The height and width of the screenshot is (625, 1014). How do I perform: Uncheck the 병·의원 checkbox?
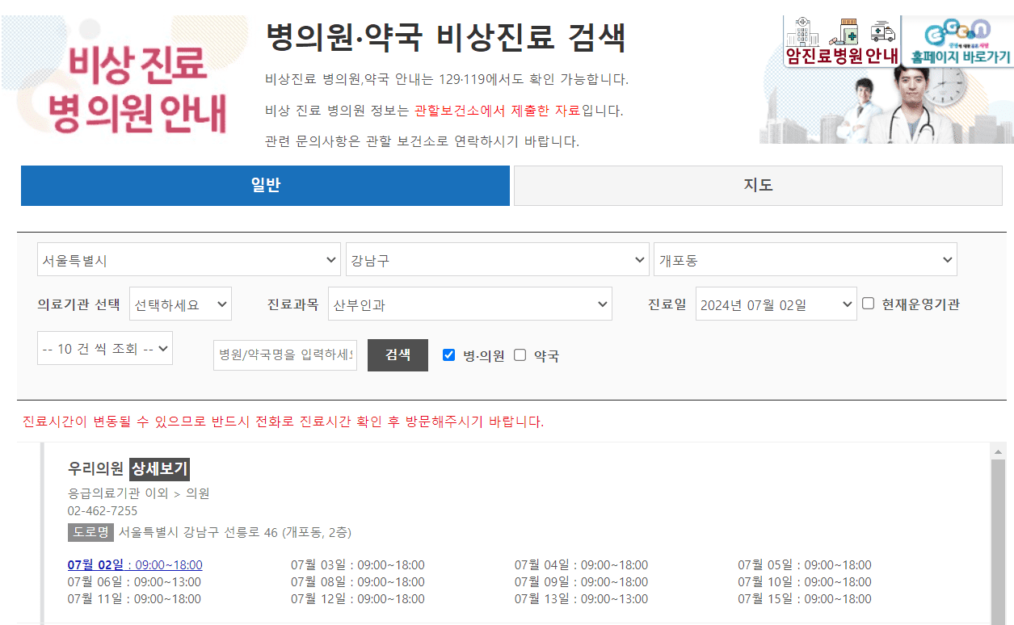[448, 354]
